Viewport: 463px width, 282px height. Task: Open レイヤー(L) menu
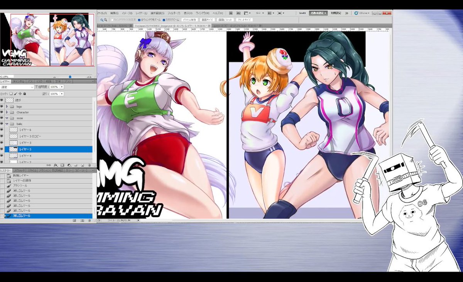click(141, 13)
